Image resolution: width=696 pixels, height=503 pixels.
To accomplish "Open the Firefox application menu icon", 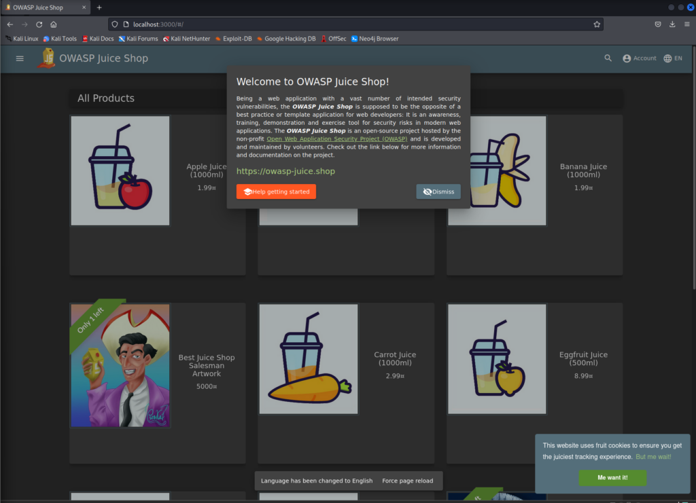I will click(686, 24).
